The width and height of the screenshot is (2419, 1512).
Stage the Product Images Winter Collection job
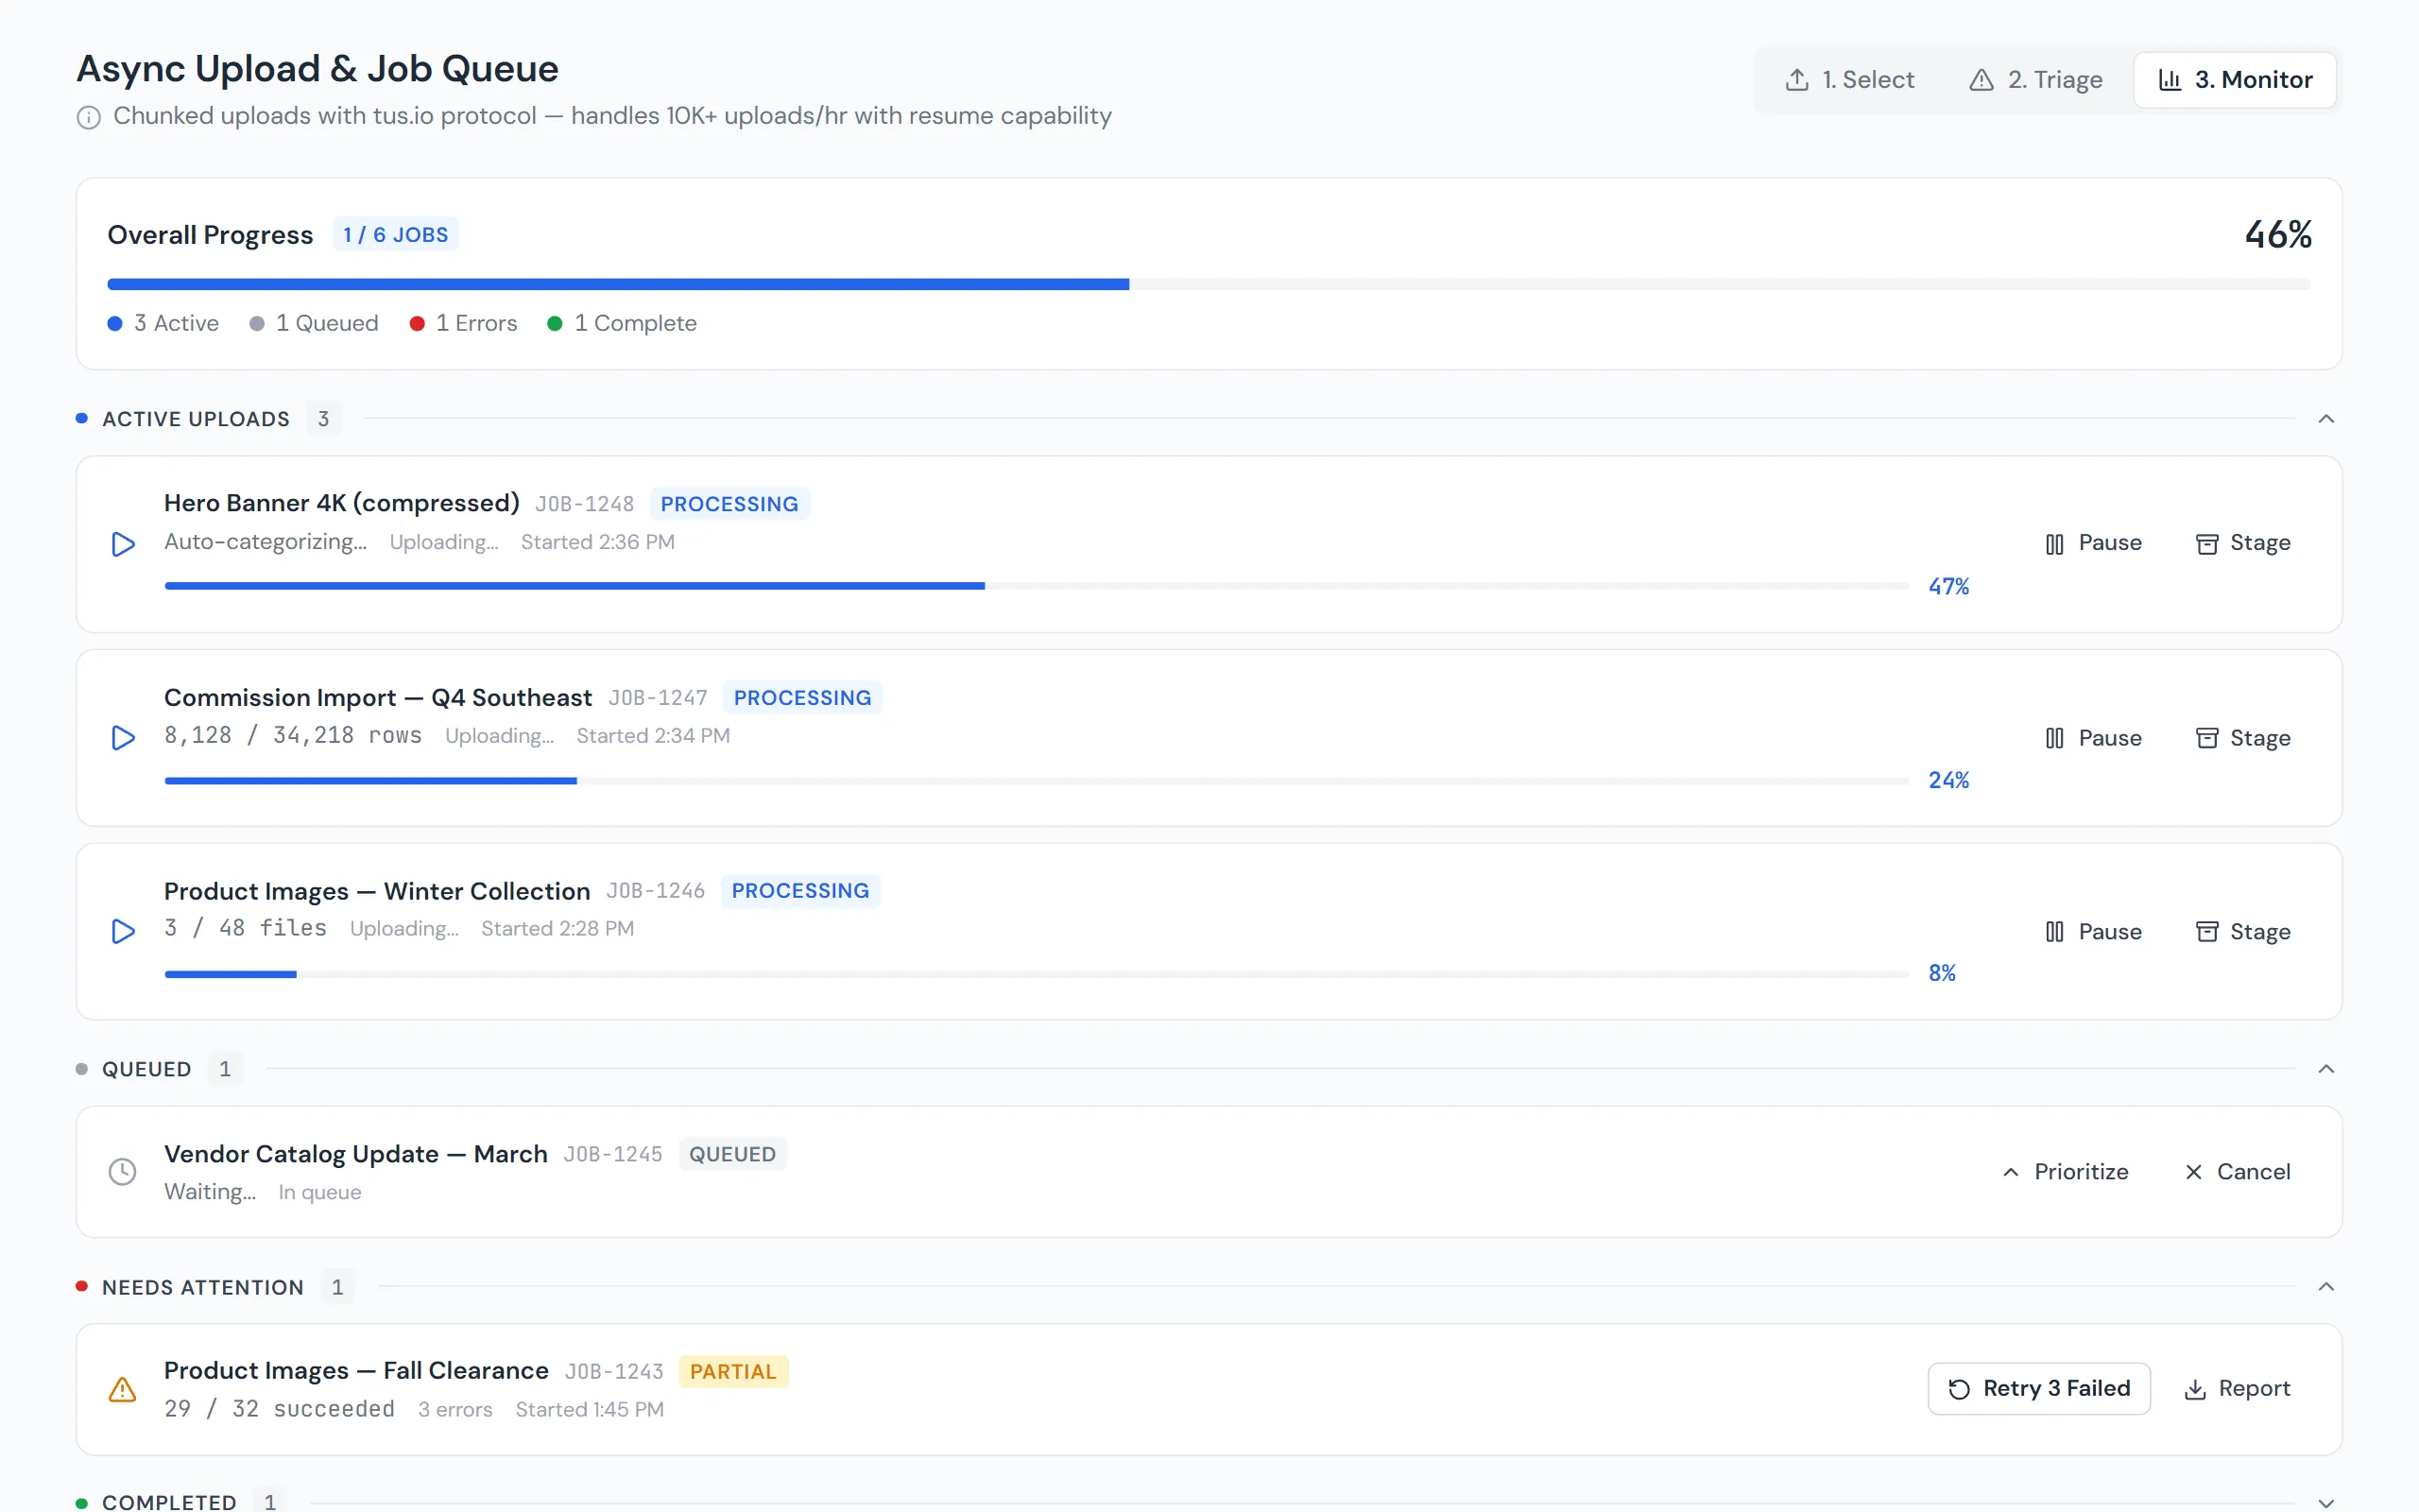2243,932
